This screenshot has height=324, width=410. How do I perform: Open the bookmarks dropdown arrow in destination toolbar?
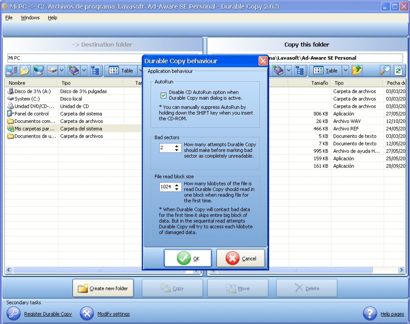[84, 70]
